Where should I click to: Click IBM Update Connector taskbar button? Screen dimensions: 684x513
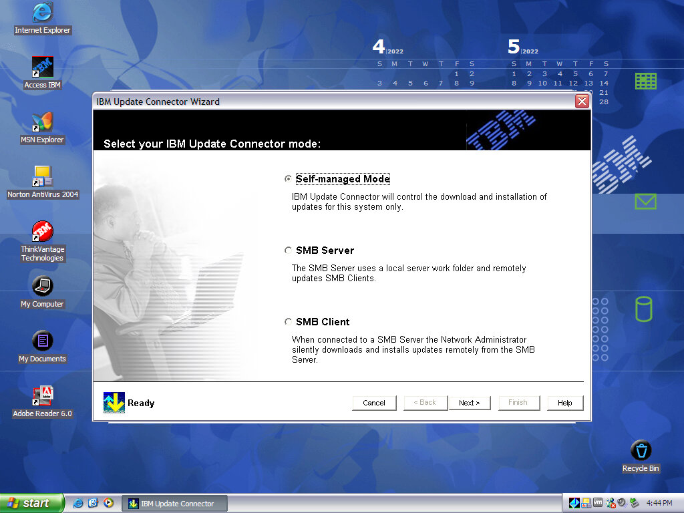tap(174, 504)
